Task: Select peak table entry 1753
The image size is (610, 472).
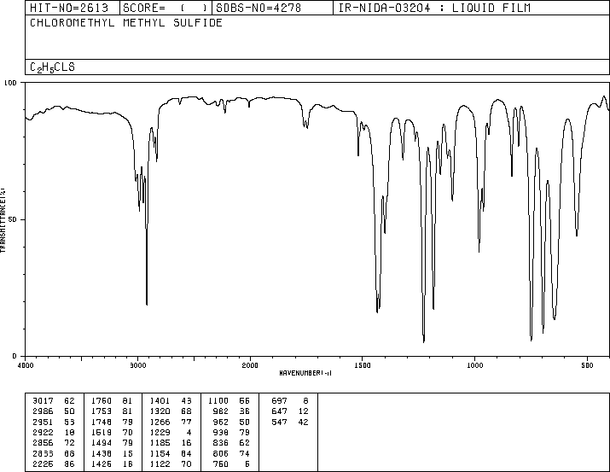Action: pos(112,411)
